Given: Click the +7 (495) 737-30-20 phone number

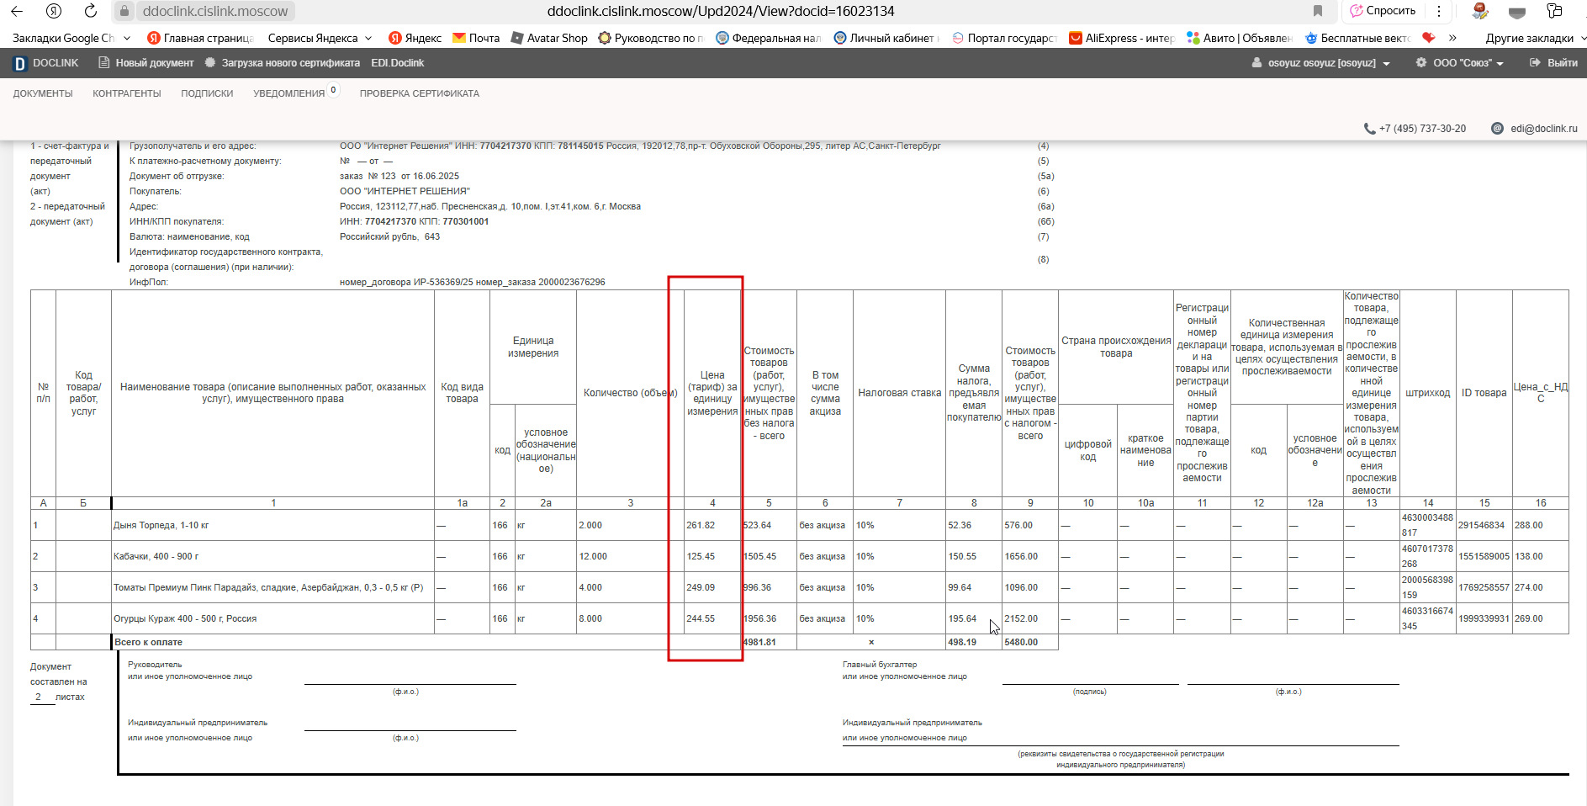Looking at the screenshot, I should (1422, 129).
